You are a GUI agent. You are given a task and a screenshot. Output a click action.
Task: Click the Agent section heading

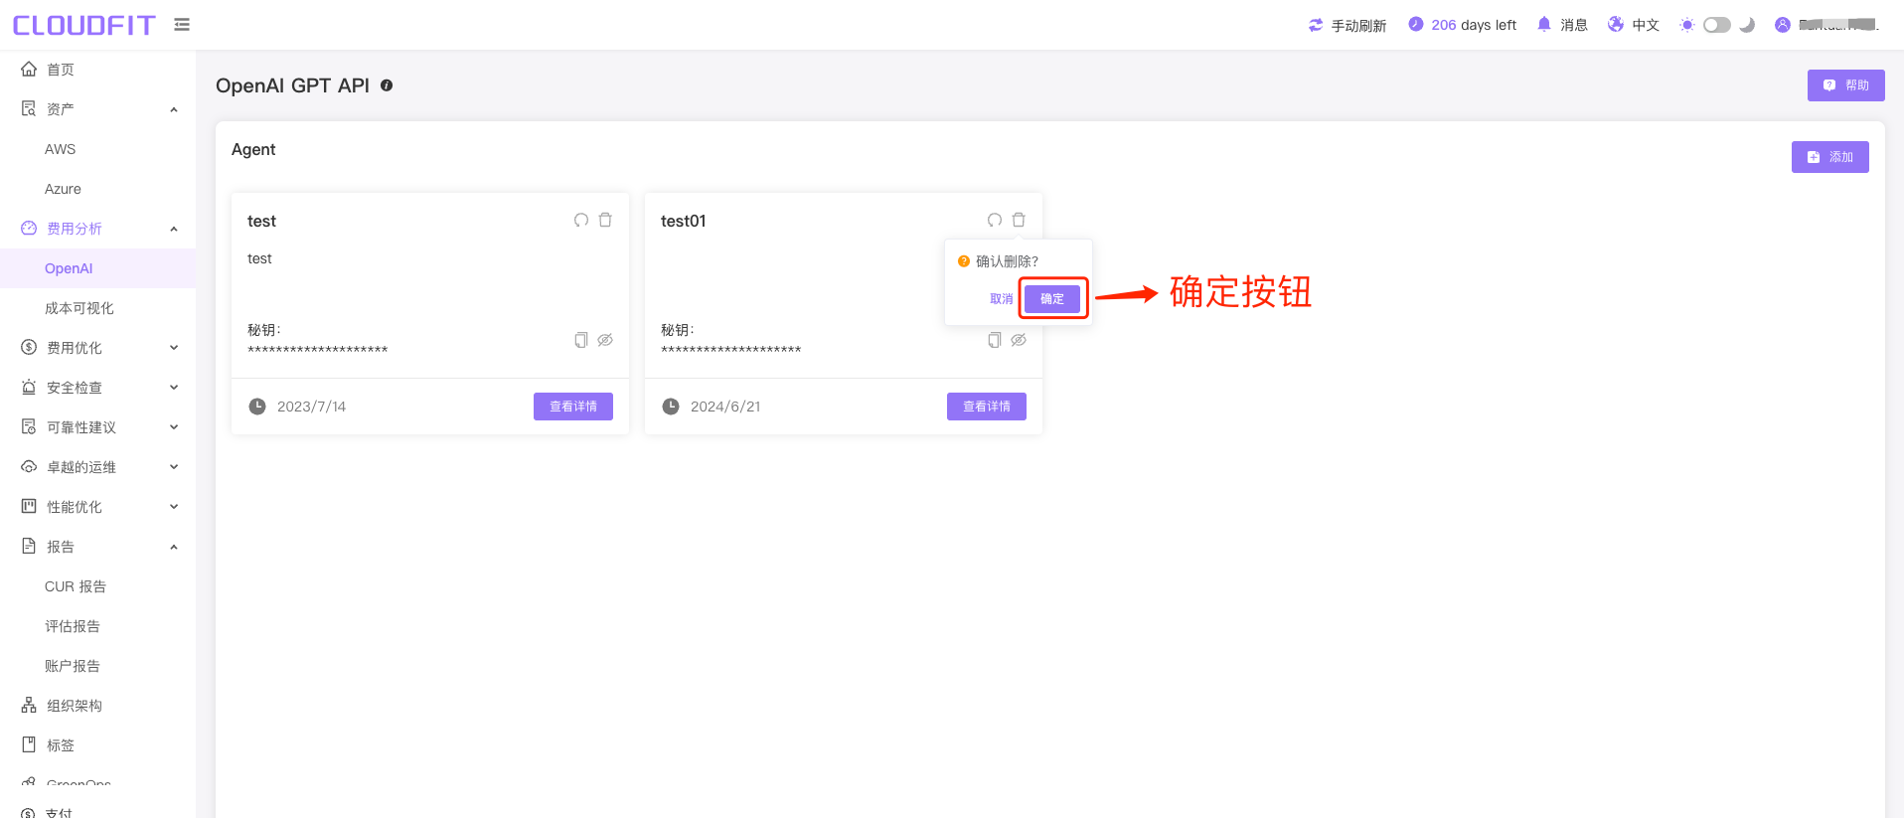[x=253, y=149]
